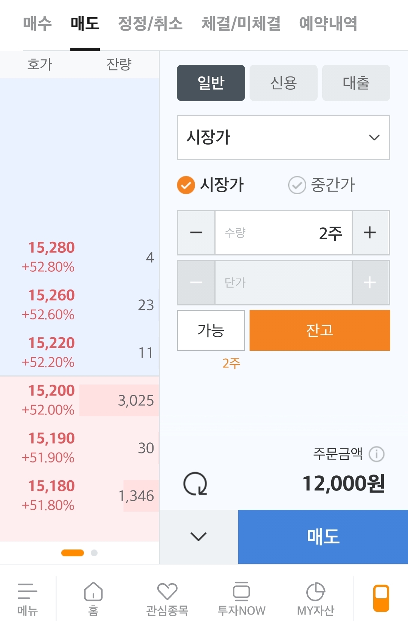408x632 pixels.
Task: Tap the 주문금액 info icon
Action: click(x=377, y=454)
